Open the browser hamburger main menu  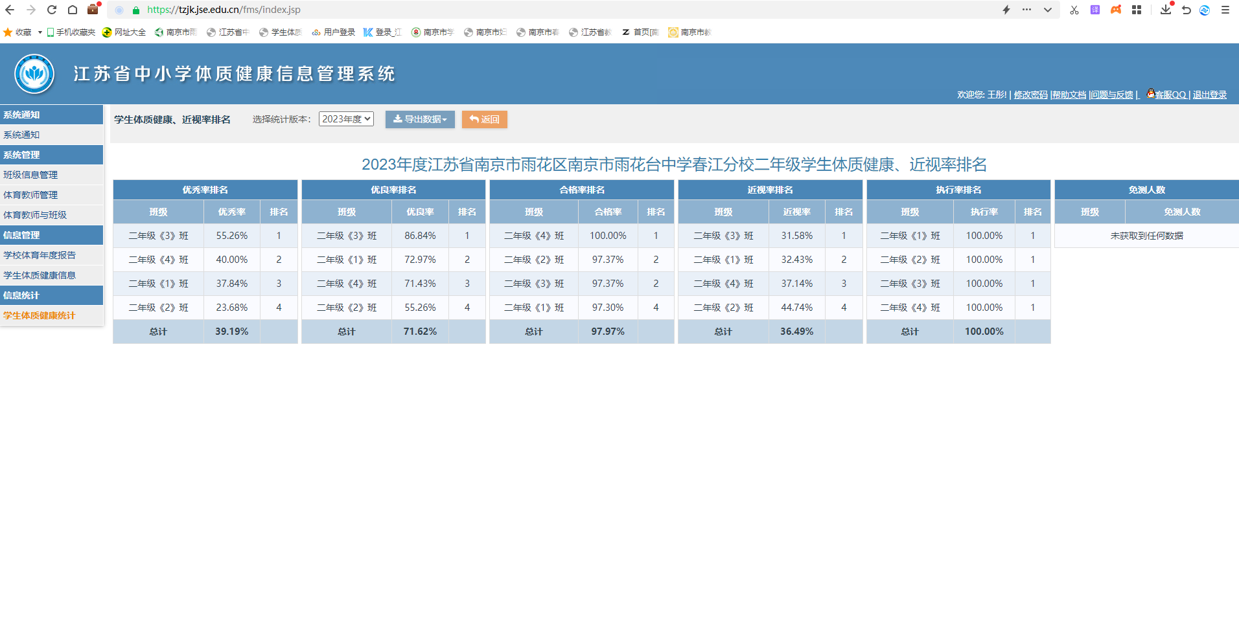click(x=1225, y=10)
